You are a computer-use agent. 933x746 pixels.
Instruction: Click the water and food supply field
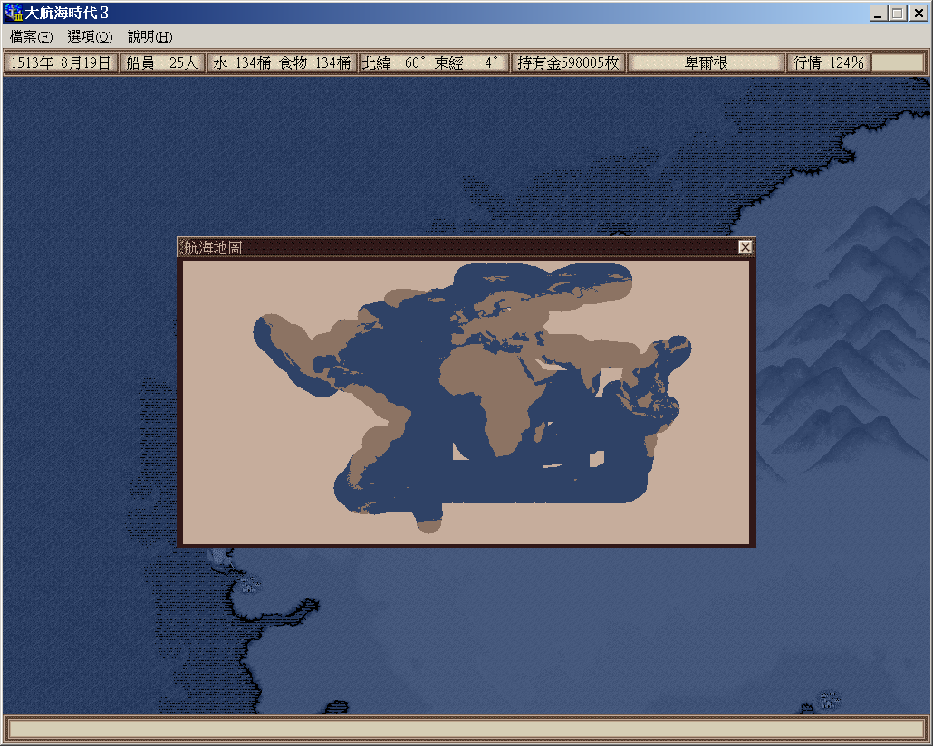282,62
